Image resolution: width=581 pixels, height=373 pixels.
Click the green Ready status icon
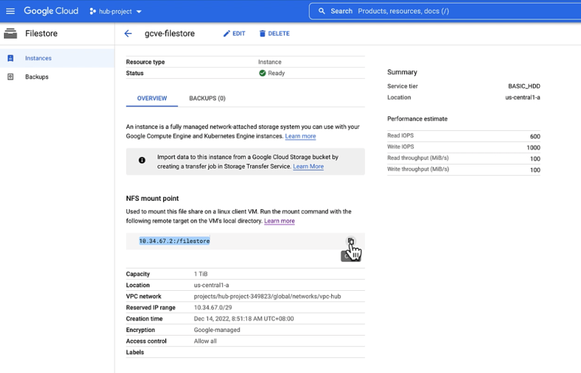262,73
